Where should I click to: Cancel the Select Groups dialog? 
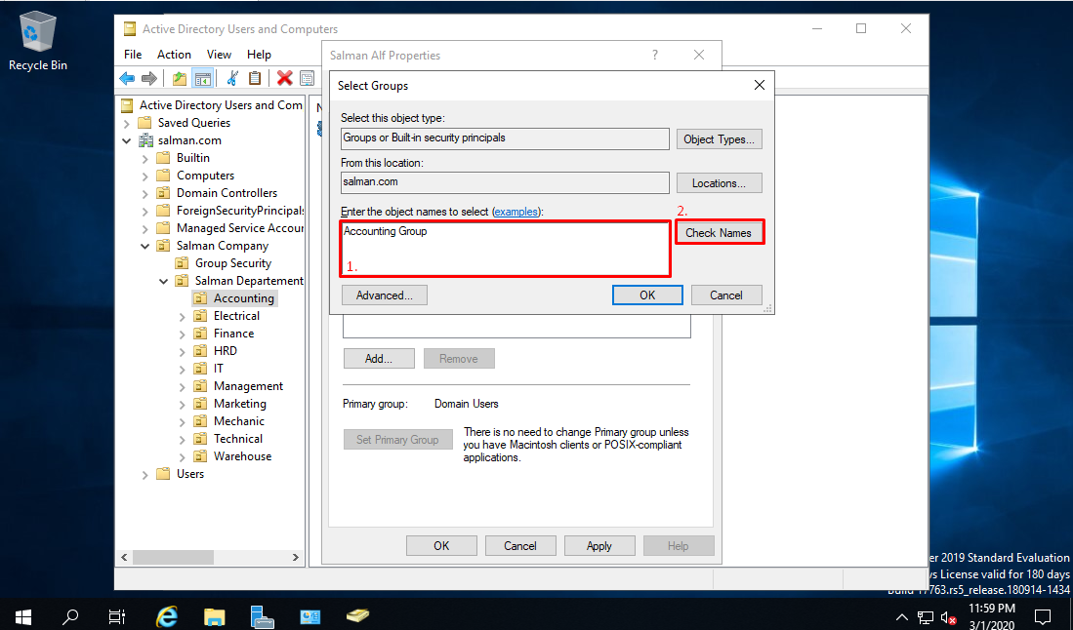[x=726, y=295]
